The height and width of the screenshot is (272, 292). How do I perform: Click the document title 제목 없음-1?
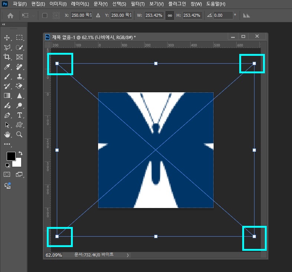(64, 37)
